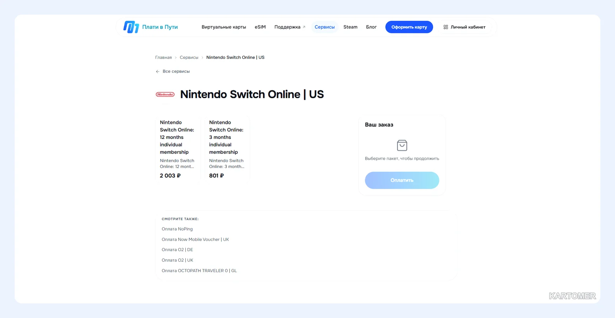This screenshot has height=318, width=615.
Task: Click the back arrow beside Все сервисы
Action: coord(158,72)
